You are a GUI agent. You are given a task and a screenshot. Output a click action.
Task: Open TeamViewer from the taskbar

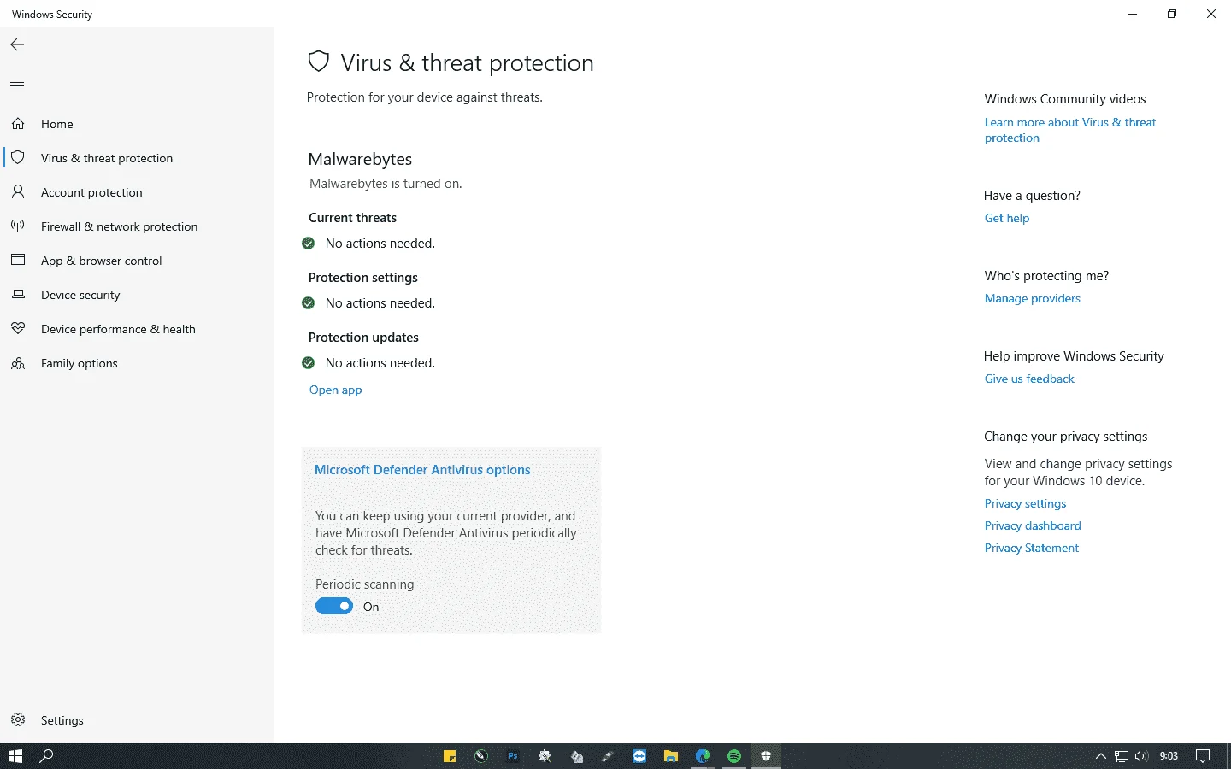639,756
